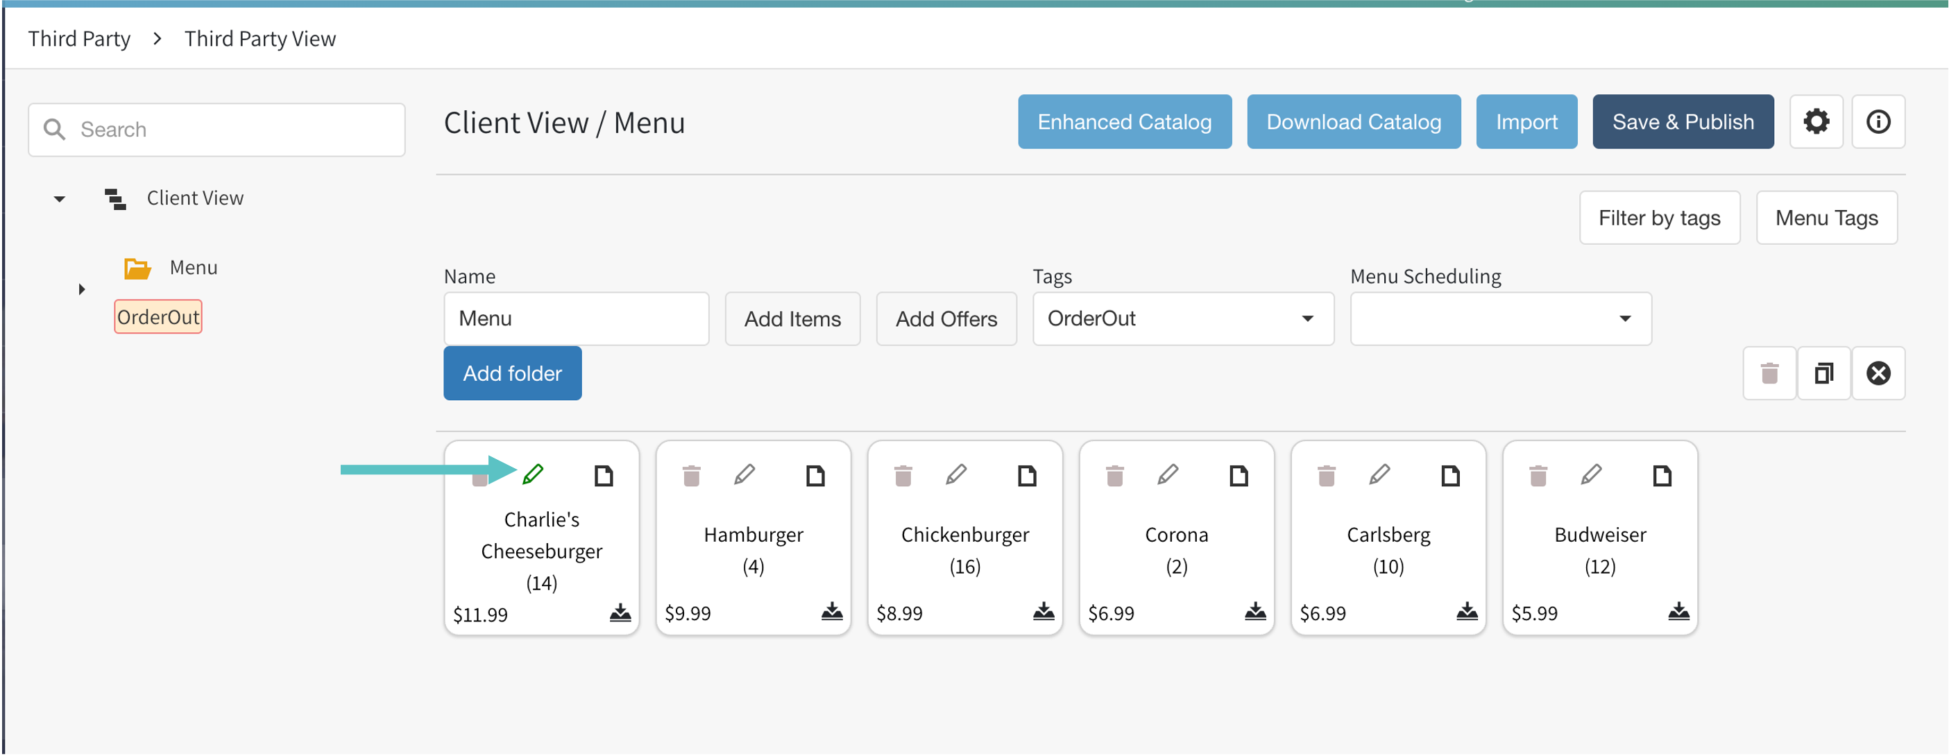The height and width of the screenshot is (756, 1949).
Task: Click the X circle cancel icon
Action: (1878, 372)
